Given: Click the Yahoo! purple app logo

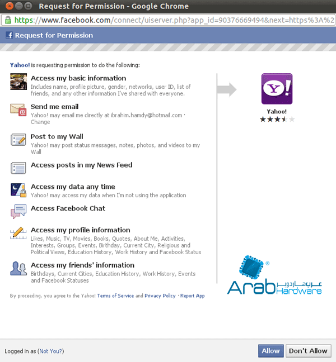Looking at the screenshot, I should [x=277, y=89].
